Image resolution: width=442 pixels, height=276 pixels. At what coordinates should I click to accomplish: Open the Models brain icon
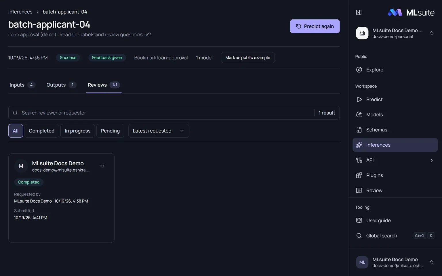coord(359,114)
